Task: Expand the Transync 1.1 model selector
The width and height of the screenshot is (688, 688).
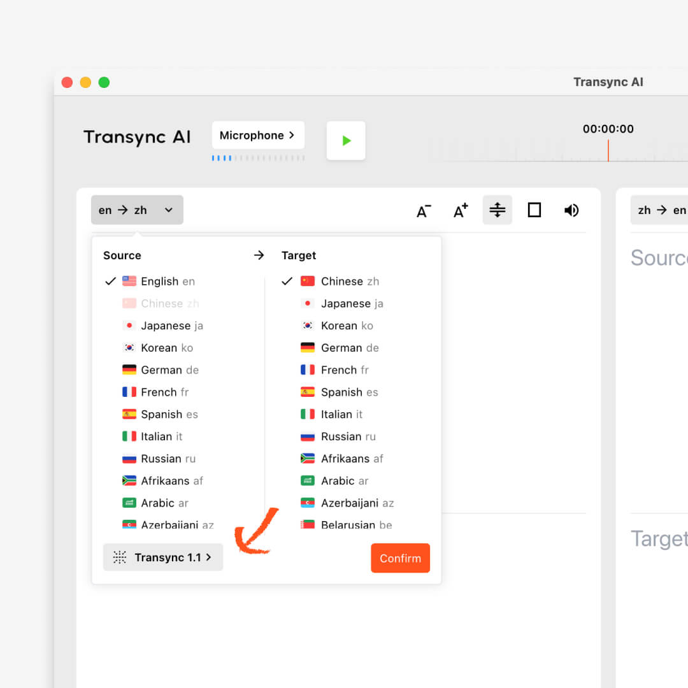Action: coord(163,557)
